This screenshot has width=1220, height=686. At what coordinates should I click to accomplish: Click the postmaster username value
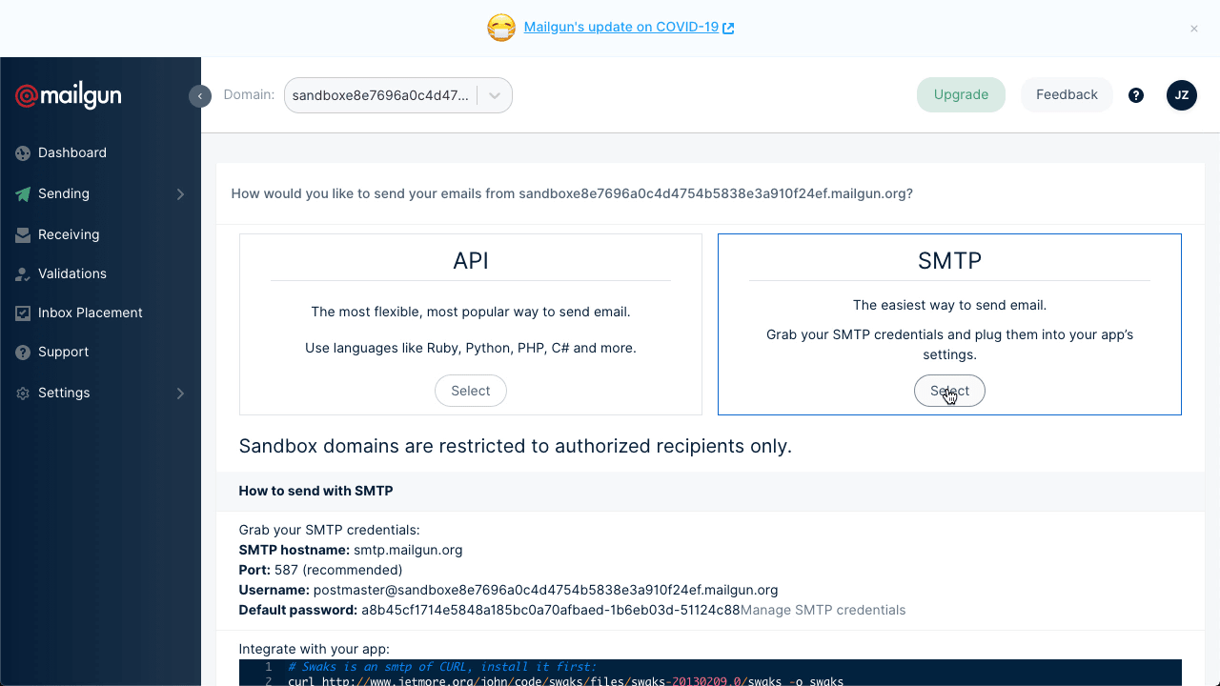(x=546, y=590)
